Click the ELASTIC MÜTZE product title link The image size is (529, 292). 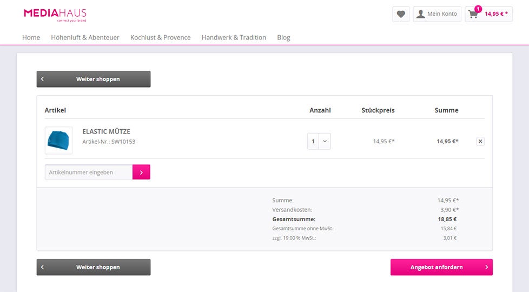click(106, 131)
